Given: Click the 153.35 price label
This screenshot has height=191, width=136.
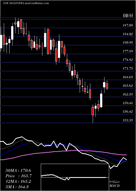Looking at the screenshot, I should point(128,120).
